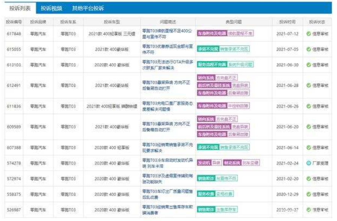Click the 转向系统 tag in row 612491

point(206,77)
